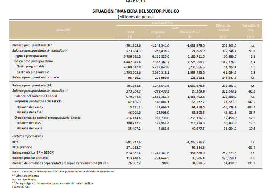Click value 7,368,367.2 in Gasto neto row

(x=161, y=62)
